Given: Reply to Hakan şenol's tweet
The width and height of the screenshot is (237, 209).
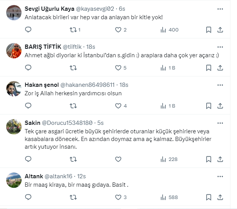Looking at the screenshot, I should (28, 106).
